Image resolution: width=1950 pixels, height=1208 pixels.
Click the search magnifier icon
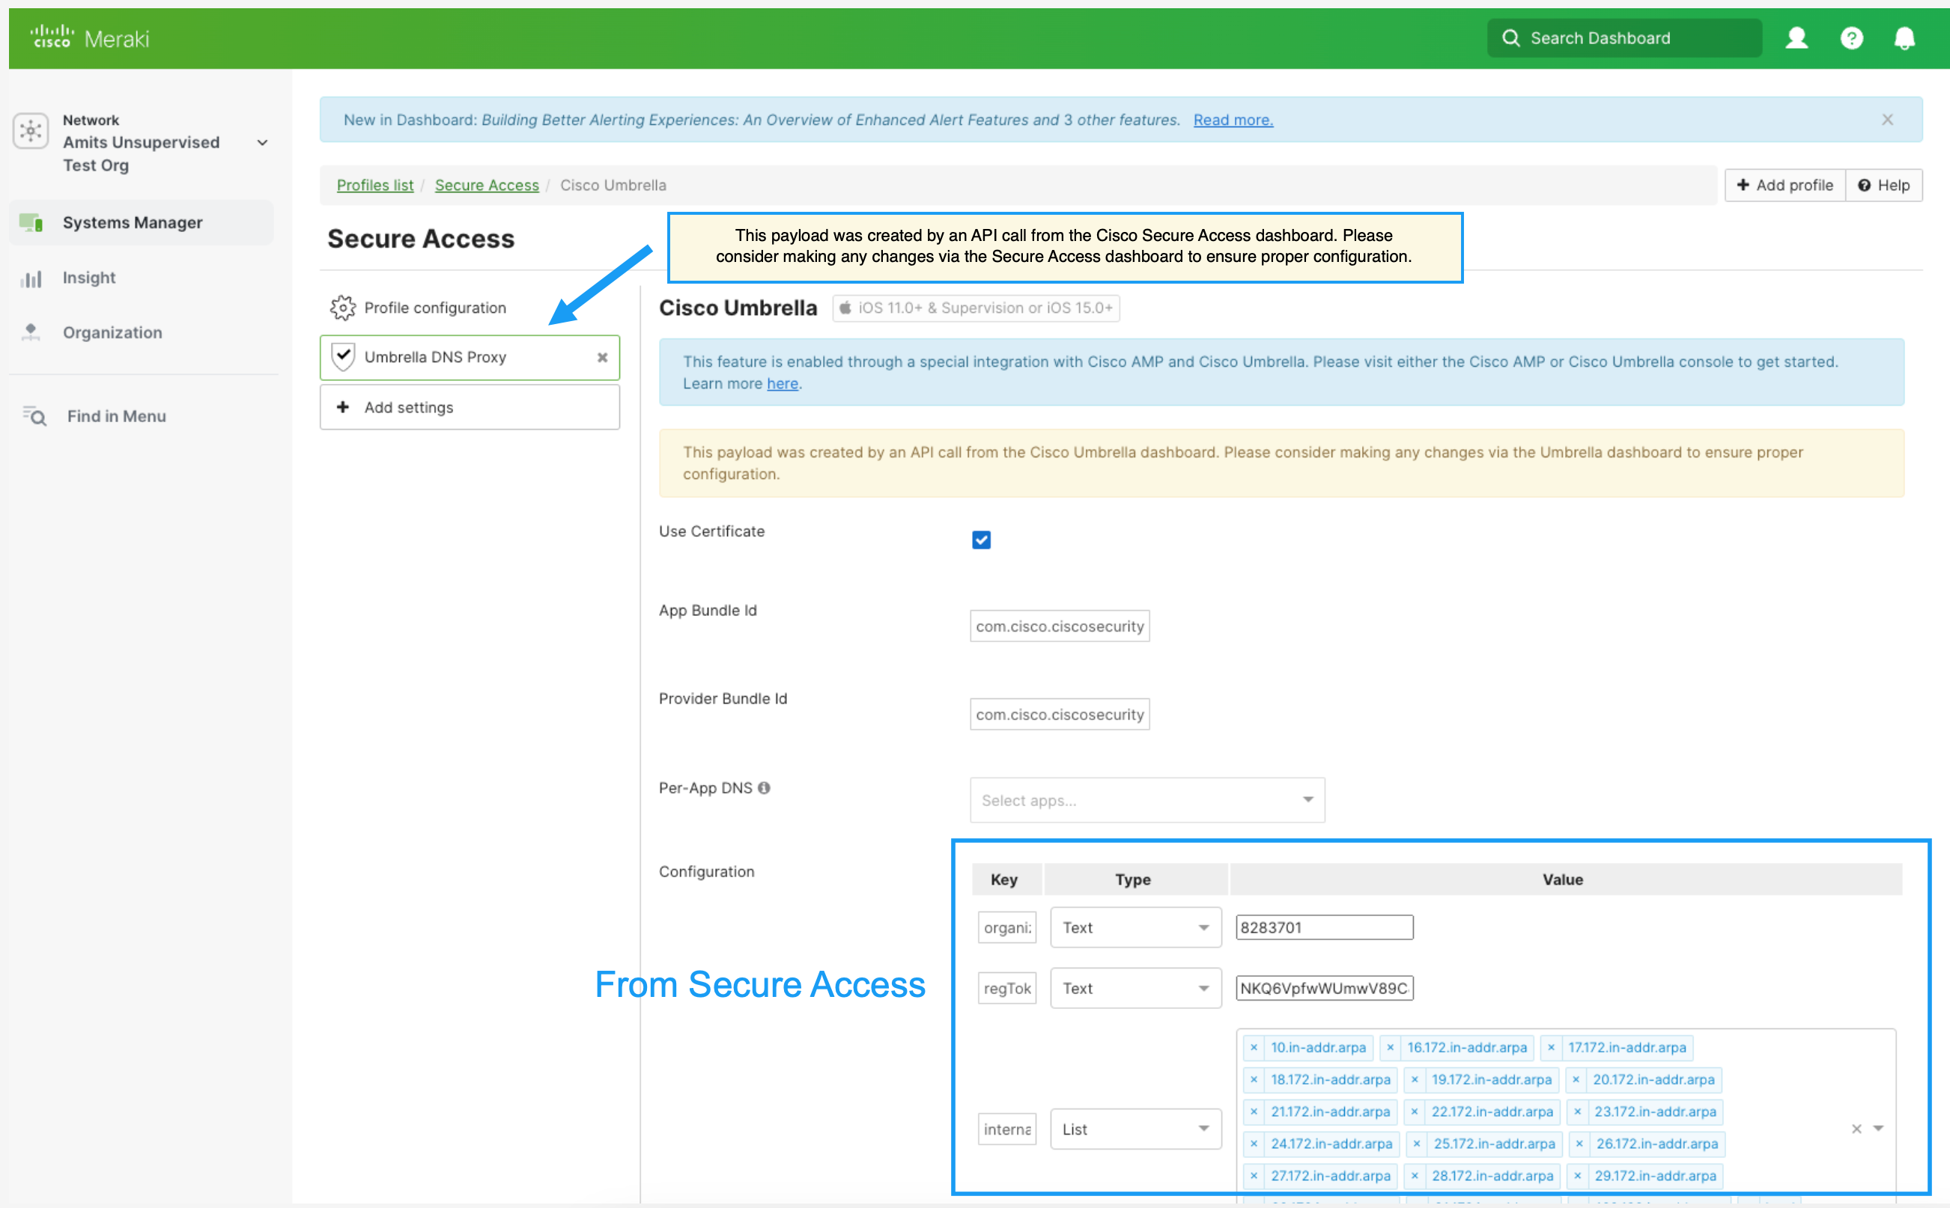pos(1510,37)
